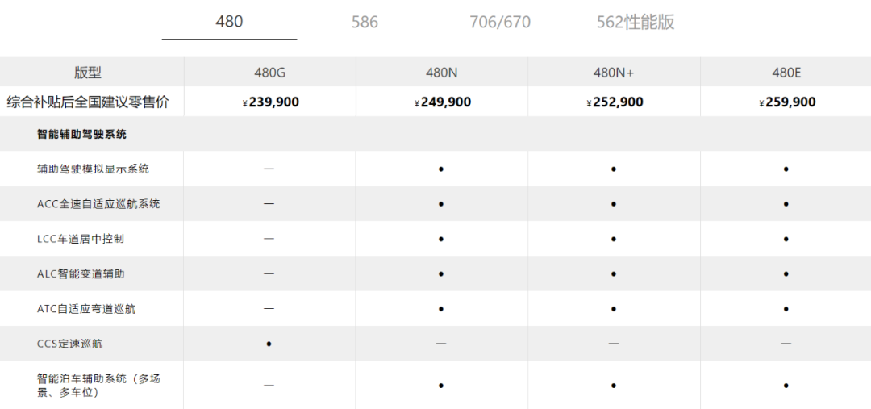Switch to the 586 range tab
The image size is (871, 409).
coord(365,23)
